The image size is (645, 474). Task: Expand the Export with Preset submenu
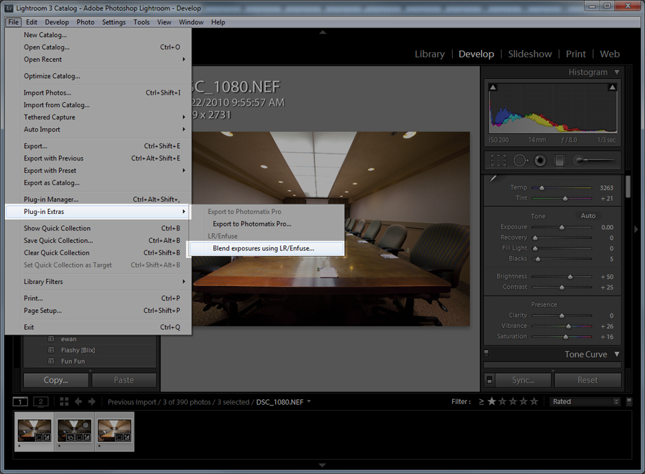(x=98, y=171)
